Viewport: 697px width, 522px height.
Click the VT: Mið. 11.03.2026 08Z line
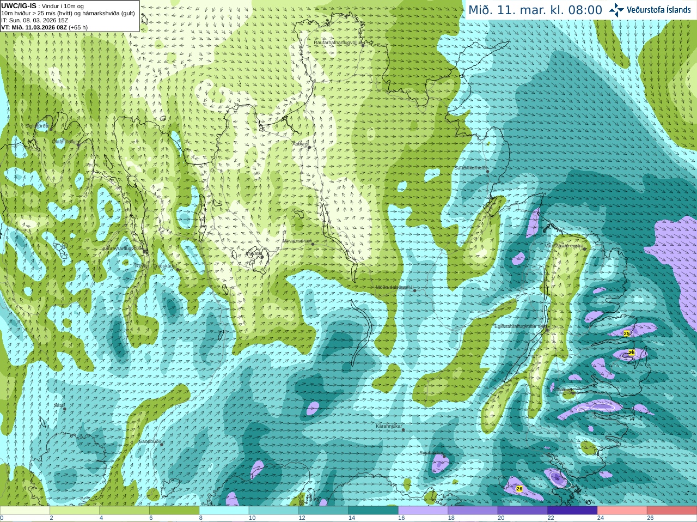[x=44, y=27]
